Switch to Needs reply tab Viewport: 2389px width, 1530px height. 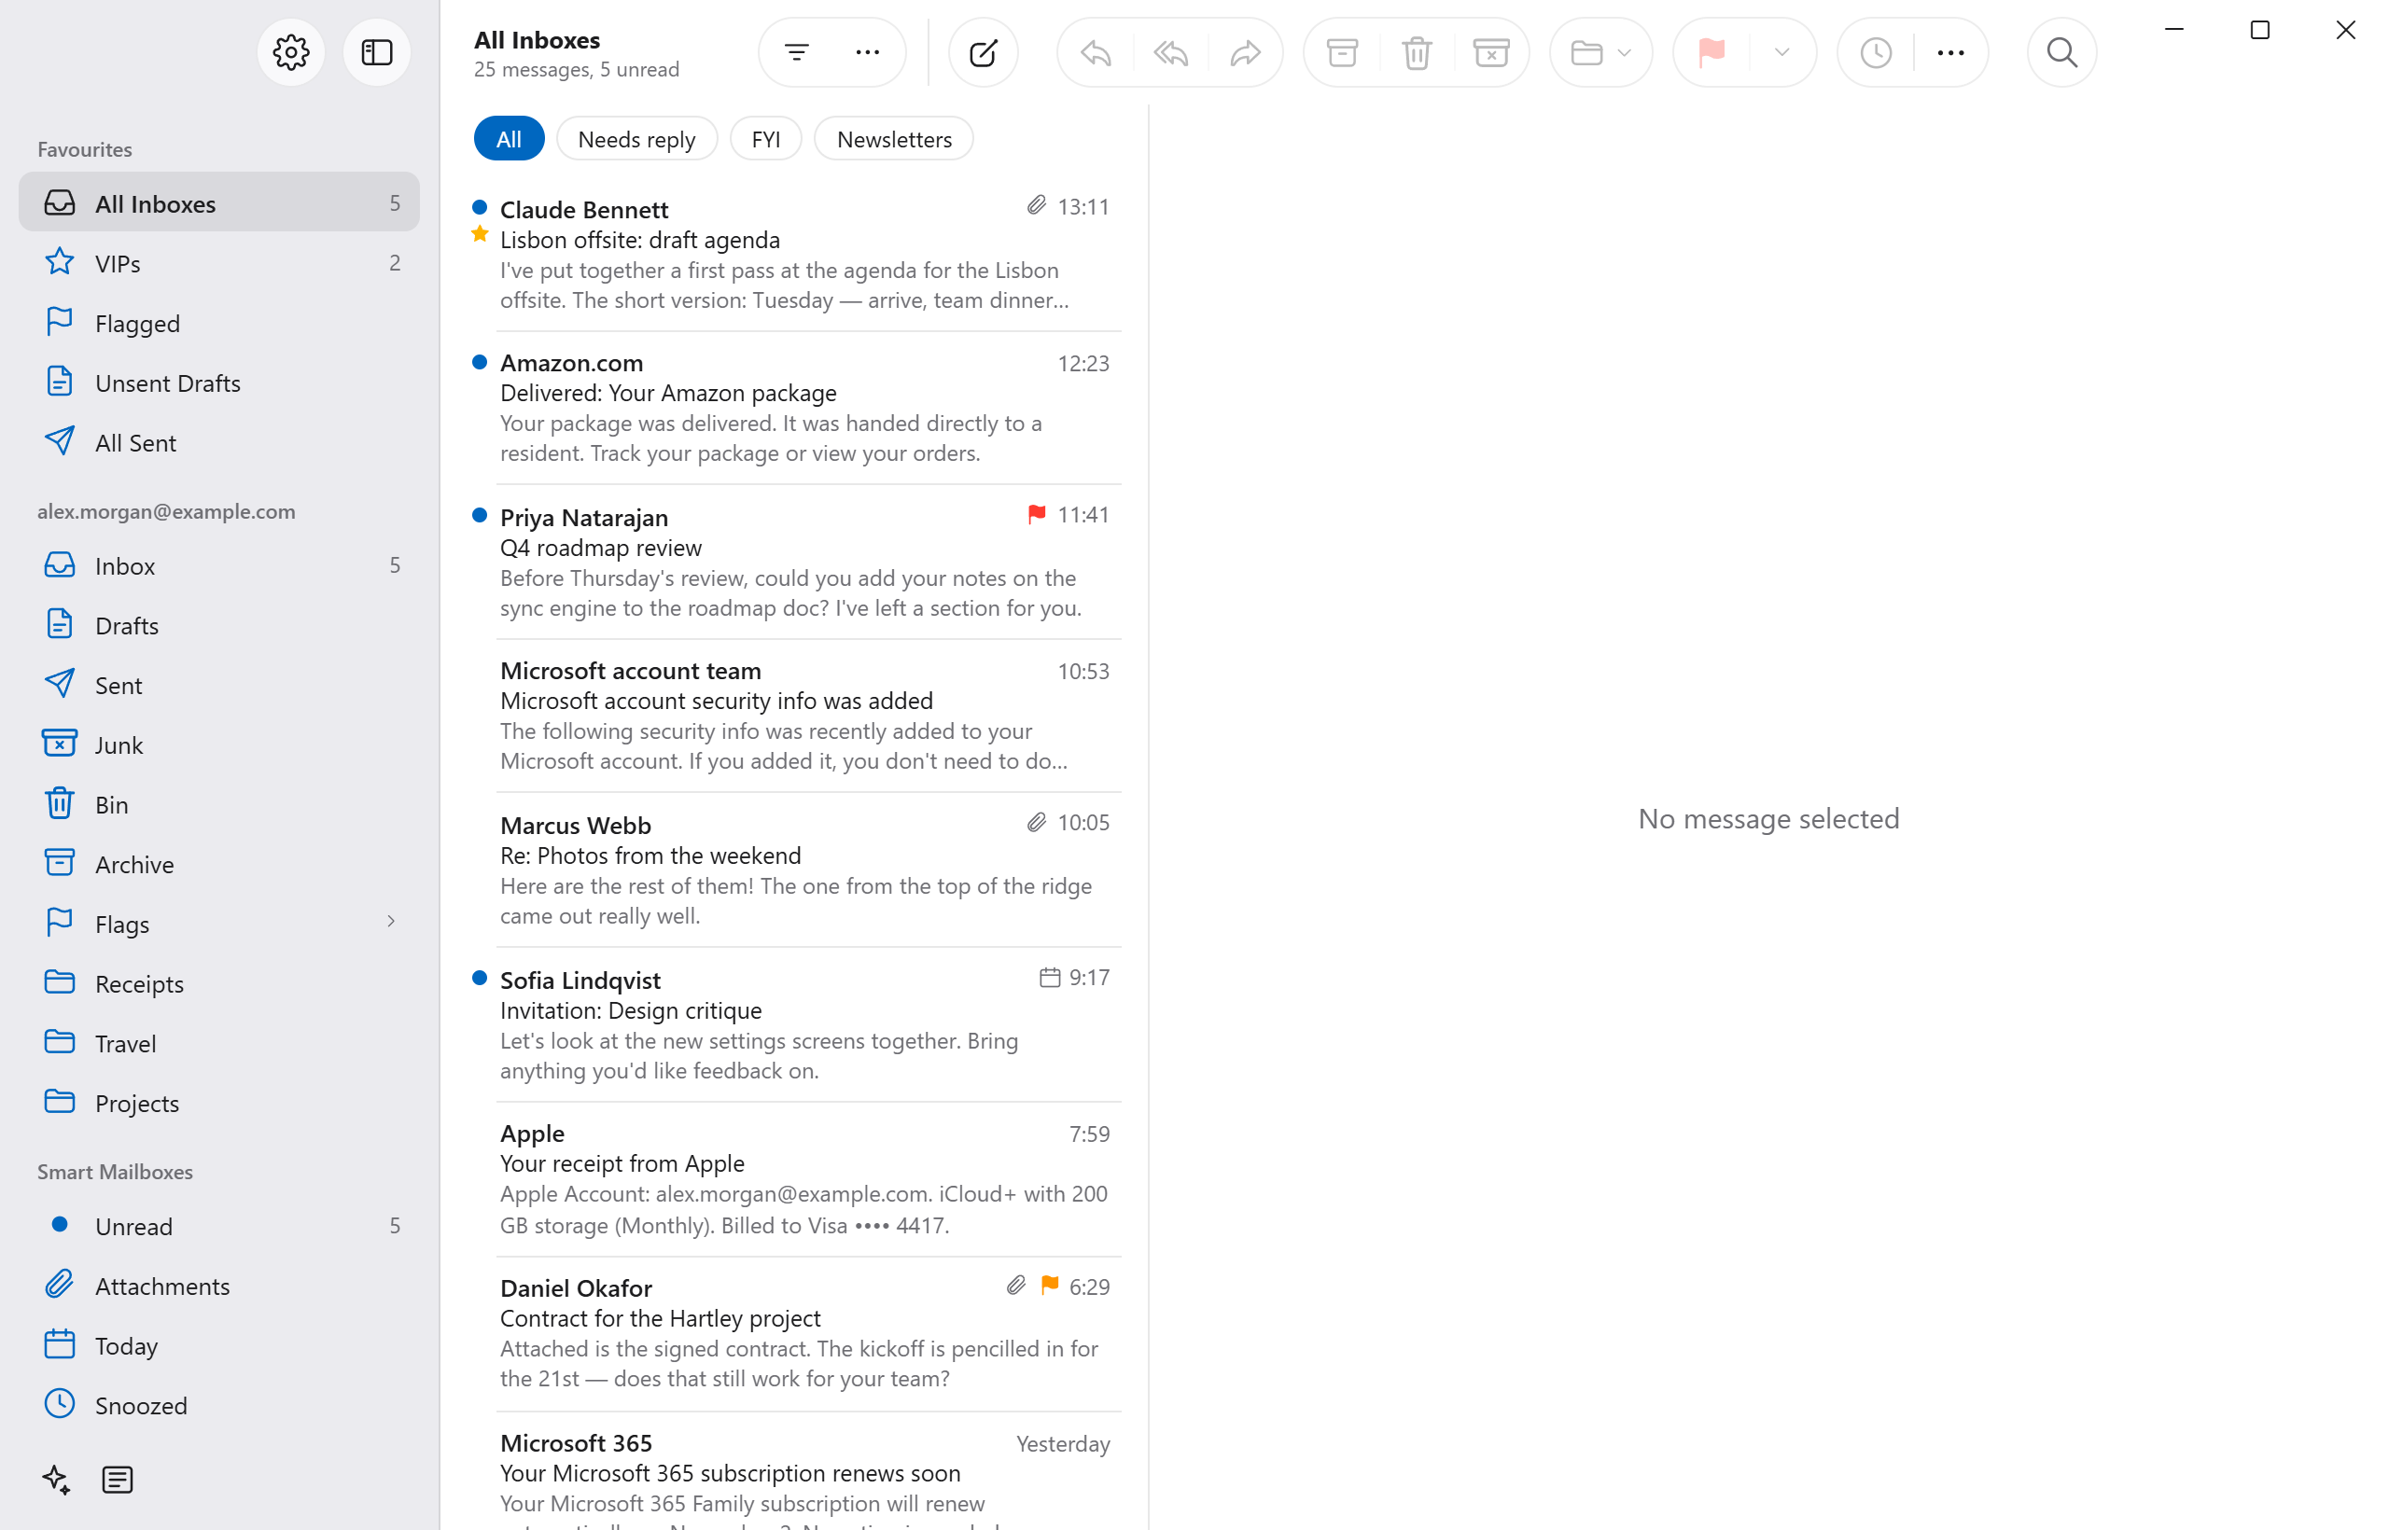[636, 139]
